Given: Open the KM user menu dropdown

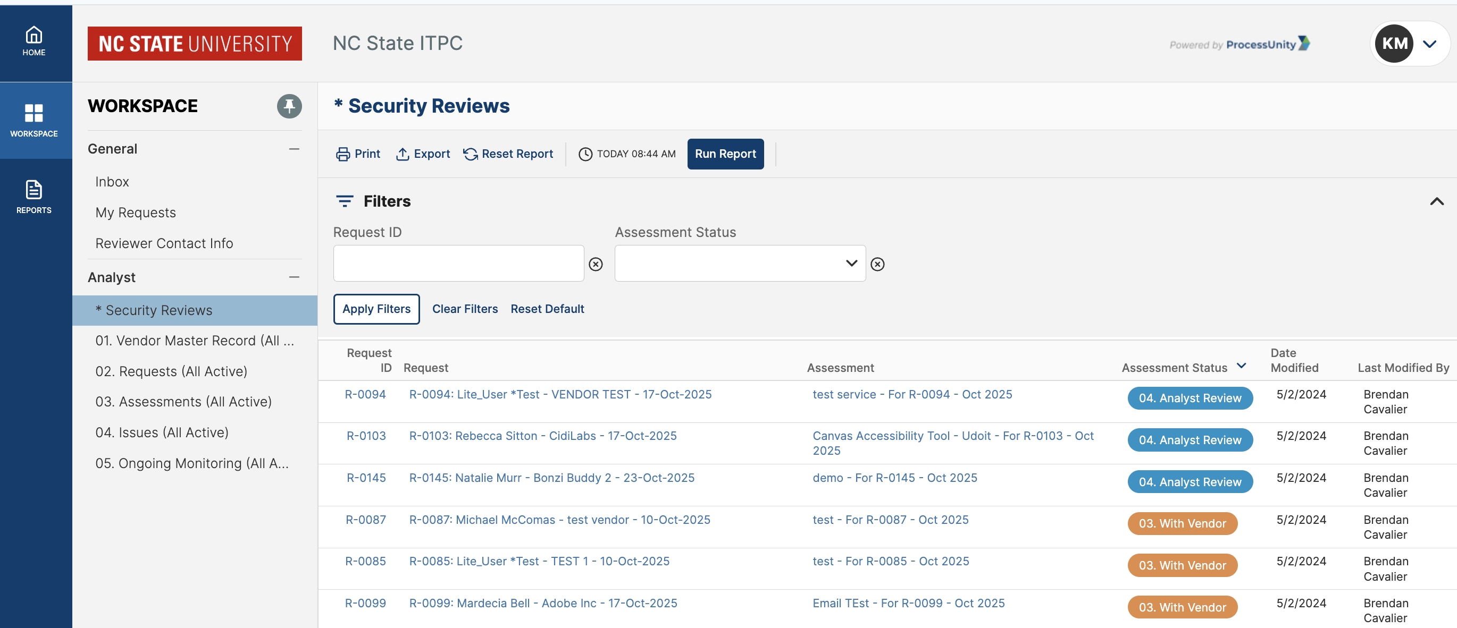Looking at the screenshot, I should [1429, 44].
